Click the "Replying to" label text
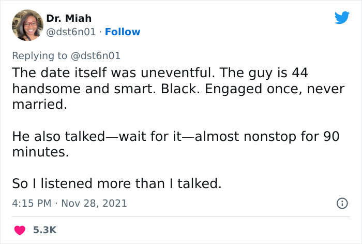This screenshot has width=362, height=244. (x=39, y=55)
